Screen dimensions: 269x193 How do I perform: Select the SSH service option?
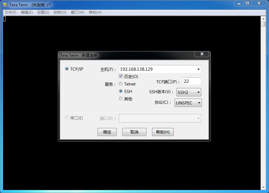click(x=121, y=91)
